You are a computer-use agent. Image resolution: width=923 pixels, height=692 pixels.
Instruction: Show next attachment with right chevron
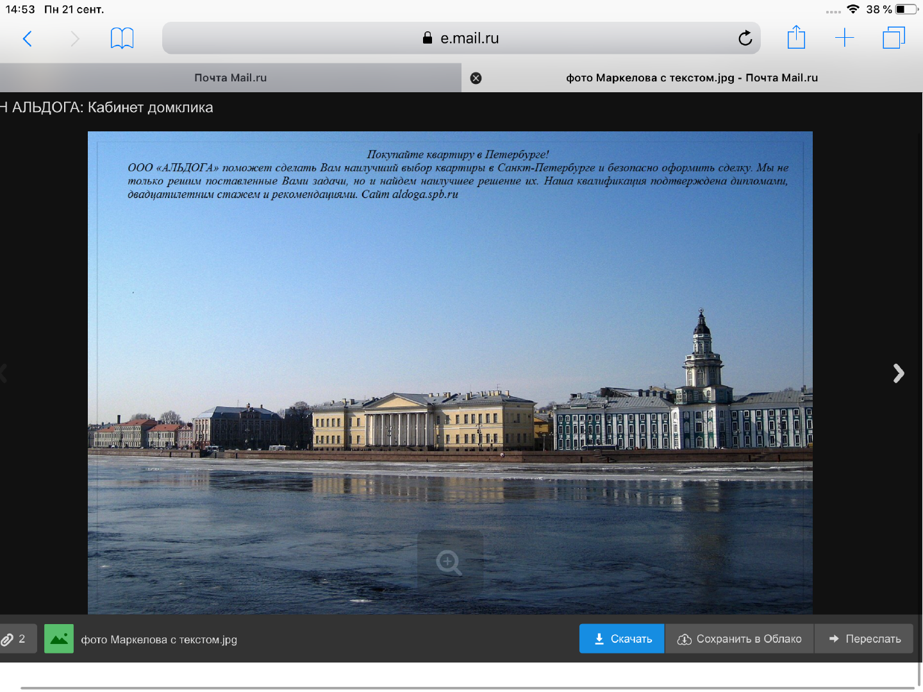(x=899, y=373)
